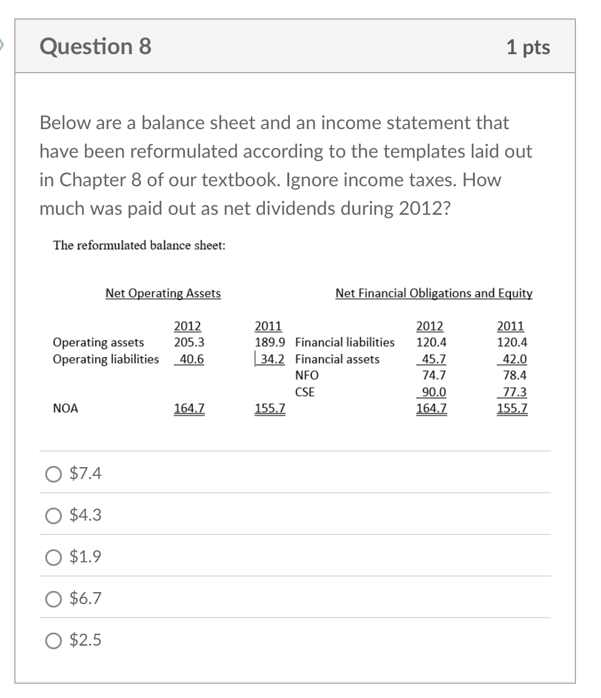Screen dimensions: 601x698
Task: Click the Financial liabilities row
Action: pos(345,342)
